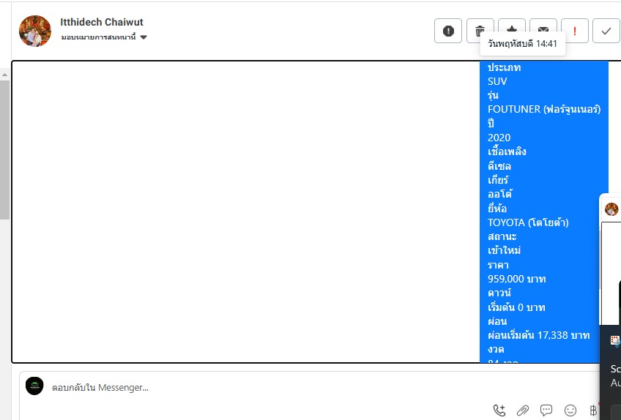
Task: Click the text เริ่มต้น 0 บาท
Action: (516, 307)
